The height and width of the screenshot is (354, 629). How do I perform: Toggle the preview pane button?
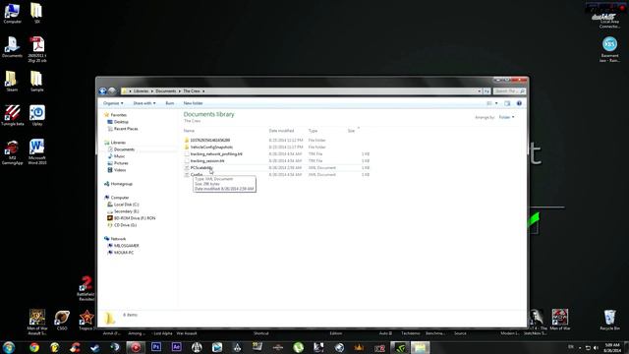[x=507, y=103]
